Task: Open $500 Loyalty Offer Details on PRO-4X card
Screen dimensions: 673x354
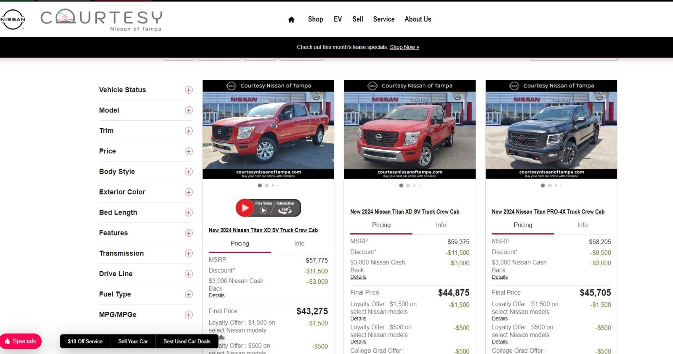Action: pos(500,342)
